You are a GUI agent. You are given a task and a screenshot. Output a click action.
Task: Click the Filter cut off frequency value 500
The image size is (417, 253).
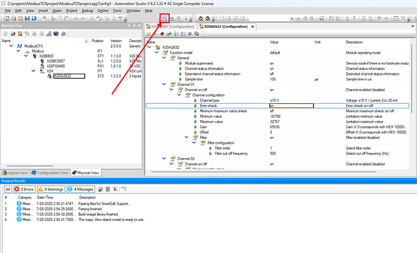273,153
